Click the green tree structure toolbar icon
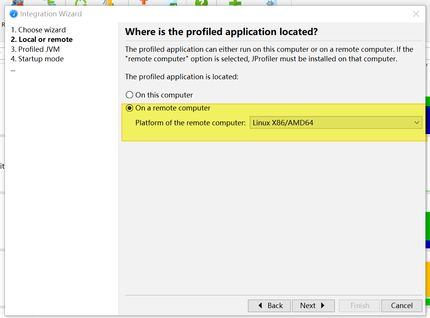 click(x=51, y=2)
